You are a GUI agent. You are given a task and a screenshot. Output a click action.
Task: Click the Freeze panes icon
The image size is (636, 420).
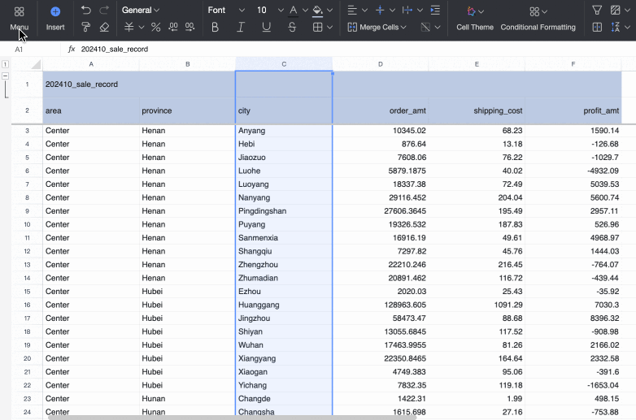tap(597, 27)
